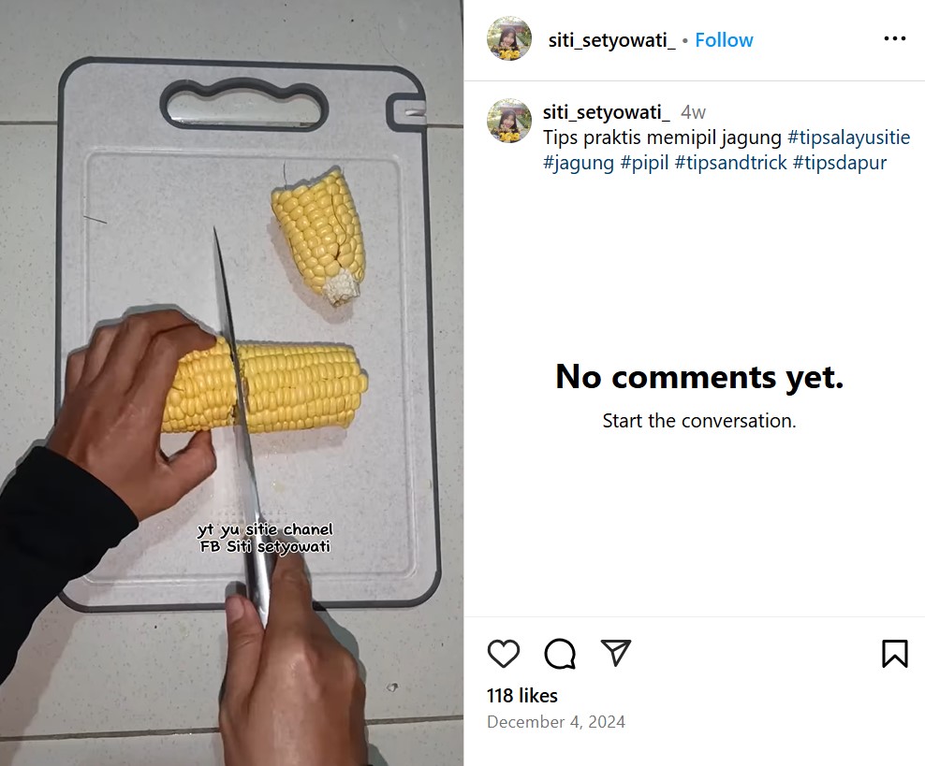The width and height of the screenshot is (925, 766).
Task: Follow the account using the Follow link
Action: (x=724, y=39)
